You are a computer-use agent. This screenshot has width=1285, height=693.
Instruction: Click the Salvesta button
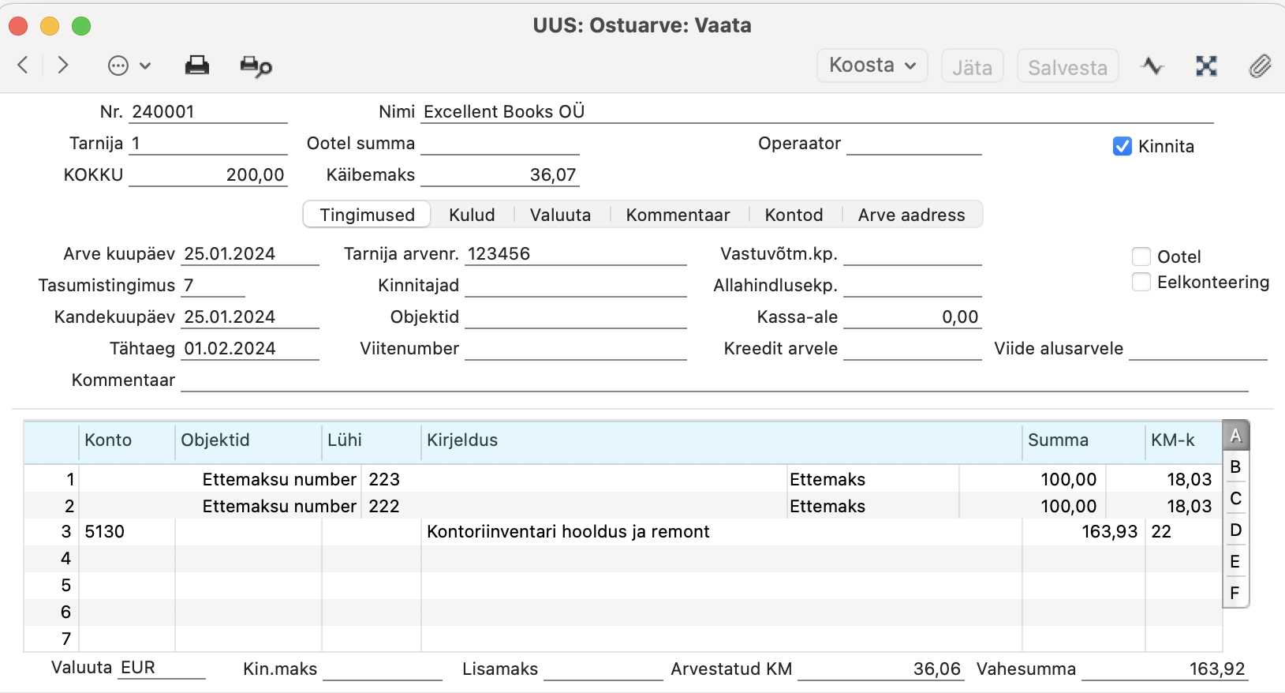1067,66
